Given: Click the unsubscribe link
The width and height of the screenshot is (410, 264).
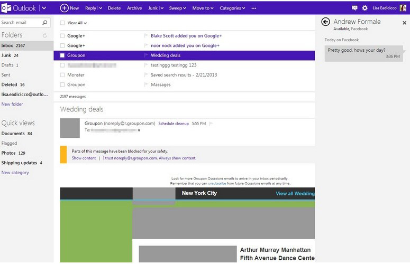Looking at the screenshot, I should (x=217, y=183).
